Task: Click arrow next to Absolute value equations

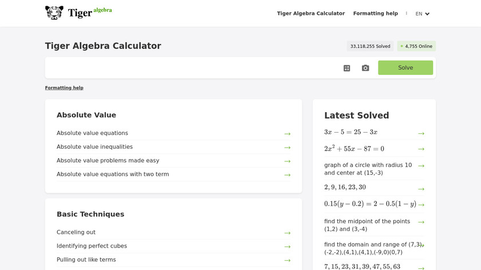Action: [287, 134]
